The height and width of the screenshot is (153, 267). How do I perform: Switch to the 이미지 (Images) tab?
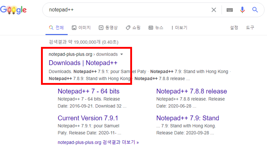[x=81, y=28]
